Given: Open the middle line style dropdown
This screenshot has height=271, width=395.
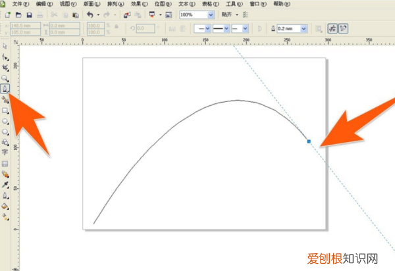Looking at the screenshot, I should pyautogui.click(x=228, y=29).
